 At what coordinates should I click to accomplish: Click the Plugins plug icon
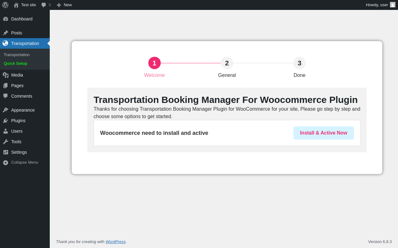pyautogui.click(x=6, y=121)
